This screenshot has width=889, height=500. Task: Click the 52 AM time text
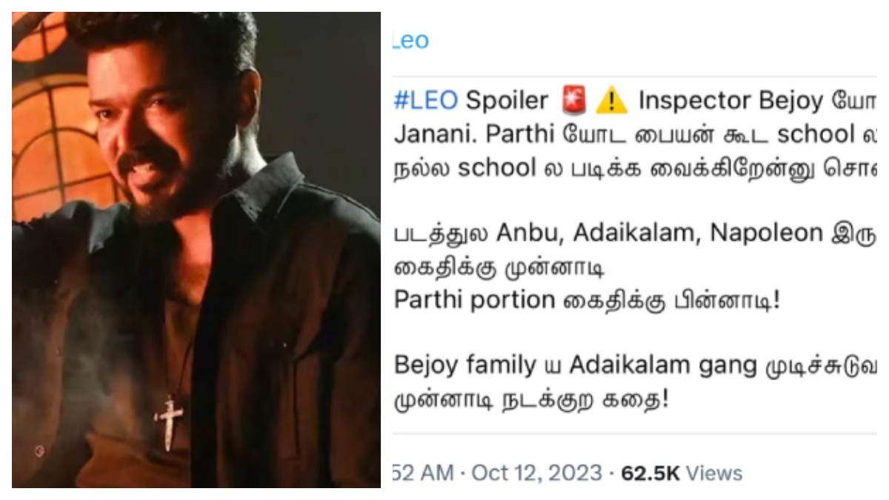pyautogui.click(x=424, y=473)
